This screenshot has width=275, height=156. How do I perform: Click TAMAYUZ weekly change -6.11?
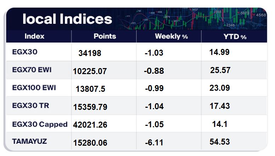click(154, 143)
